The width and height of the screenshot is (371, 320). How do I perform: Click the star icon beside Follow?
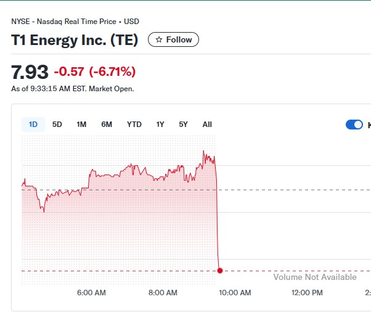[159, 39]
